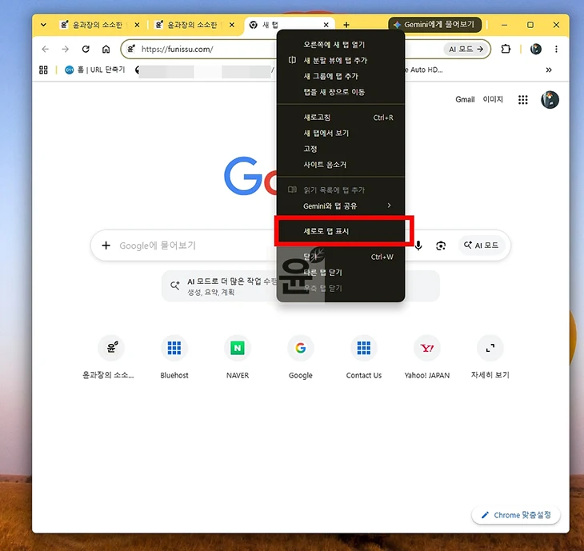Screen dimensions: 584x551
Task: Expand Gemini와 탭 공유 submenu
Action: tap(341, 206)
